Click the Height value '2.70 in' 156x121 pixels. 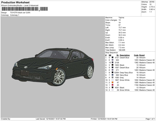152,7
